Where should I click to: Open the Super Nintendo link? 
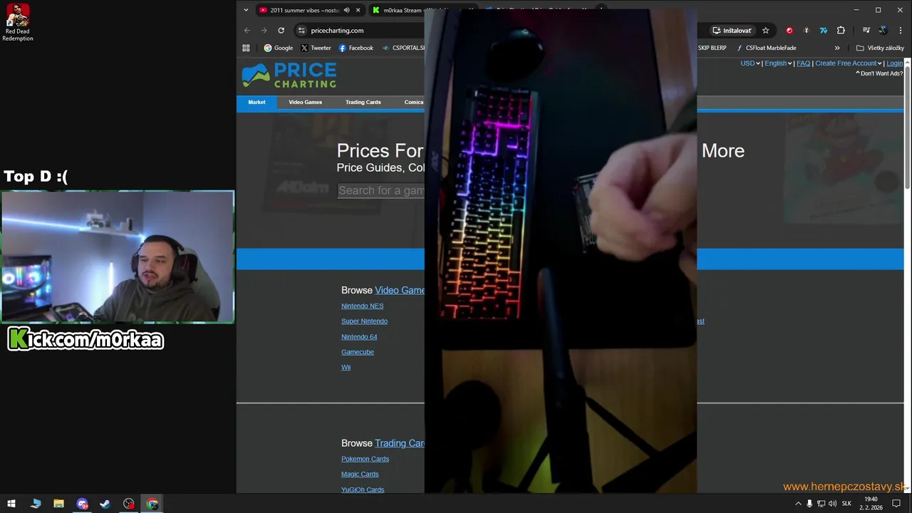point(364,321)
